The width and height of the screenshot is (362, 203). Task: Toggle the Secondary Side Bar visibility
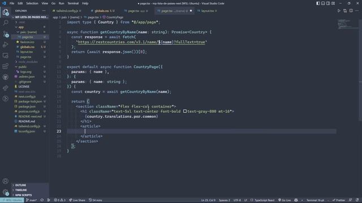point(328,3)
